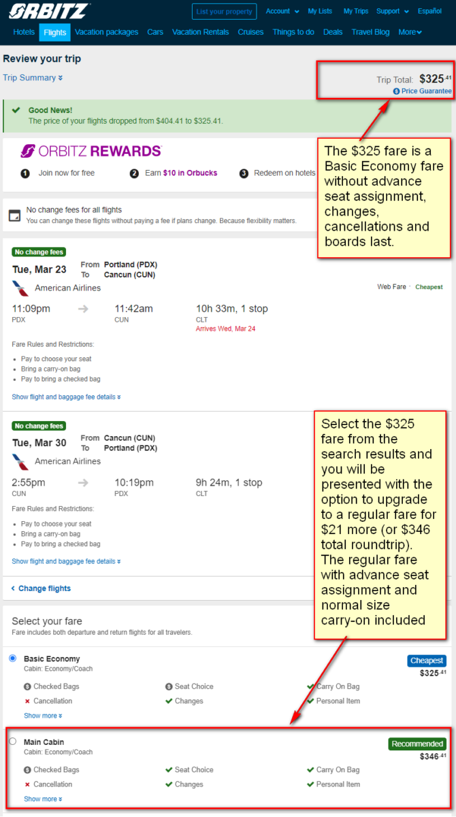Viewport: 456px width, 817px height.
Task: Expand the Trip Summary section
Action: [x=33, y=78]
